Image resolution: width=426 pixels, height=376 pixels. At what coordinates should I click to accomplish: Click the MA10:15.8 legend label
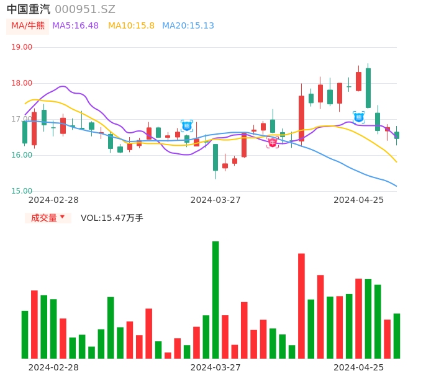(x=131, y=26)
